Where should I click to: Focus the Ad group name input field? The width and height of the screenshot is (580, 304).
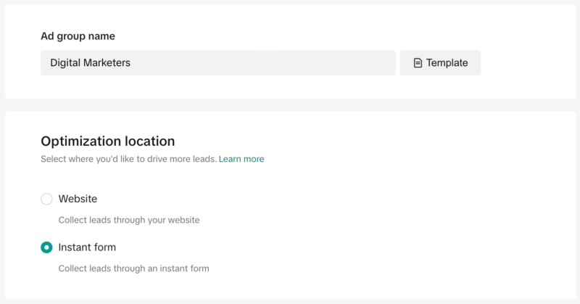point(217,63)
